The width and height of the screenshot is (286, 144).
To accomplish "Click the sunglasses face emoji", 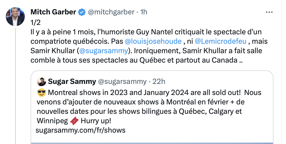I will point(41,93).
